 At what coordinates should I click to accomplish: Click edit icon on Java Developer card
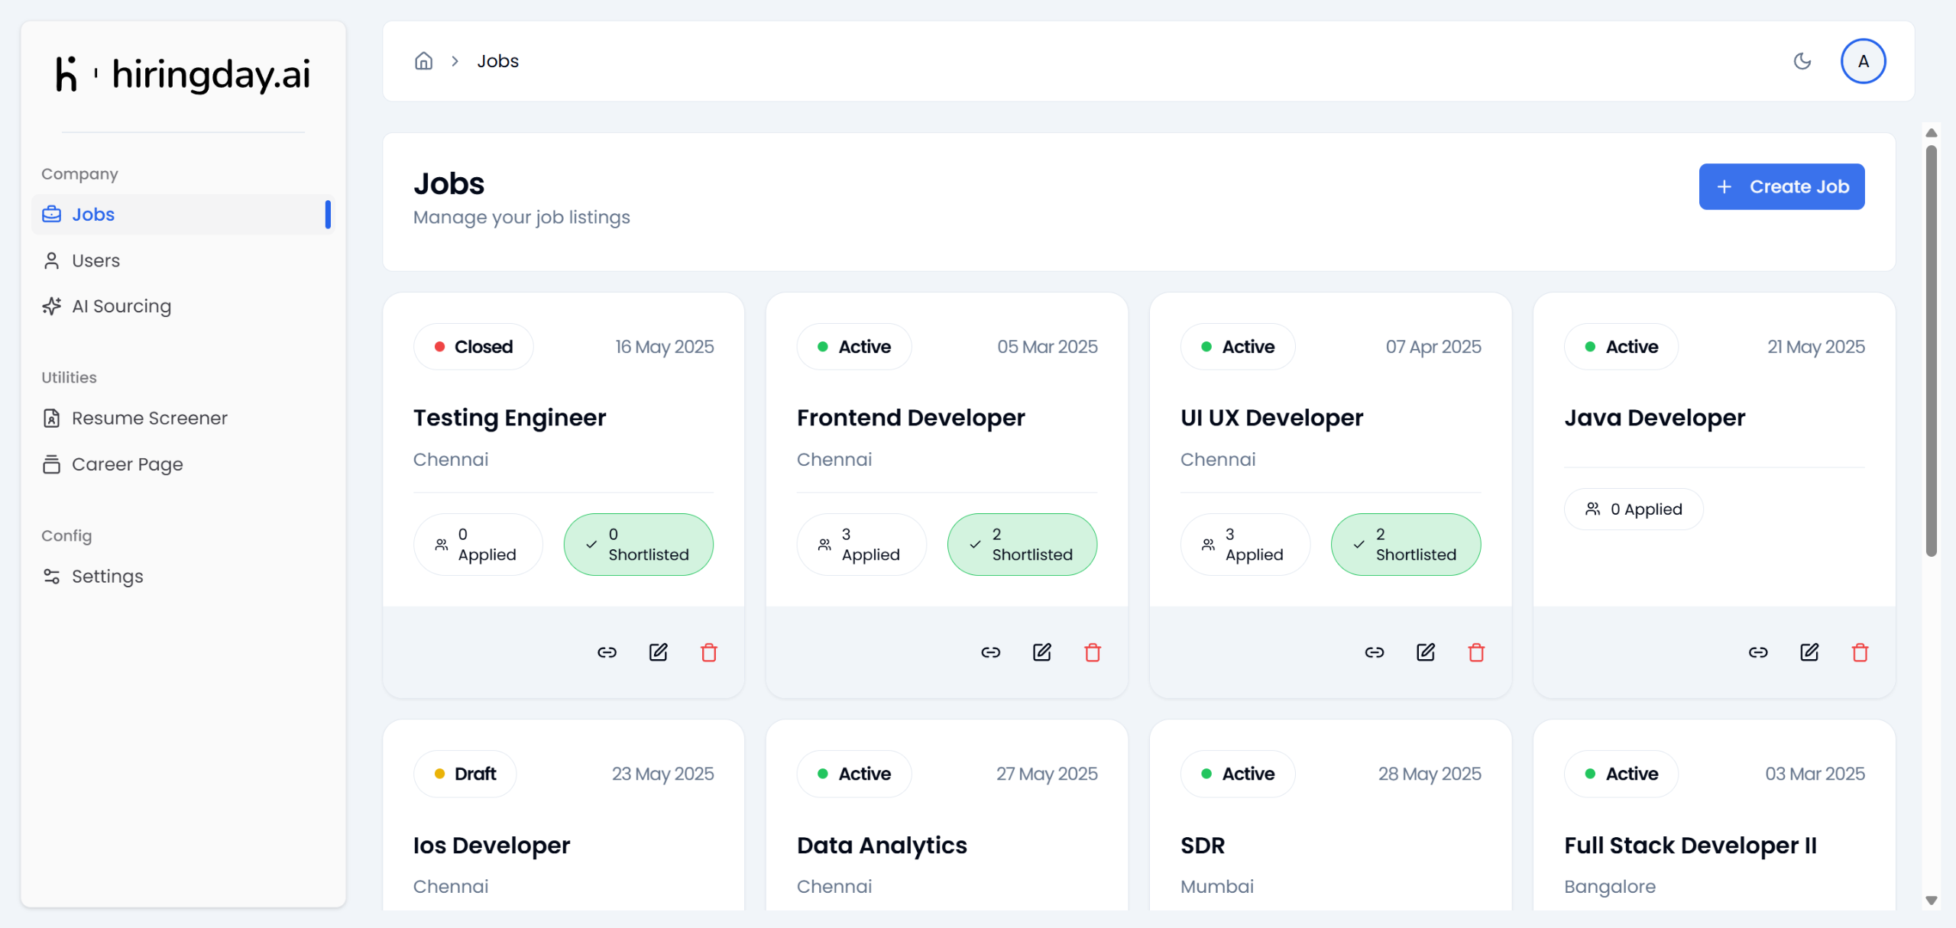click(x=1809, y=652)
